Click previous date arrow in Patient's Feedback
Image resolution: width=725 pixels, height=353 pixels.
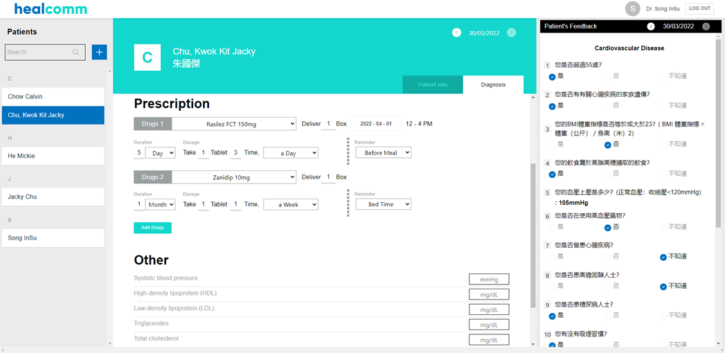point(651,26)
